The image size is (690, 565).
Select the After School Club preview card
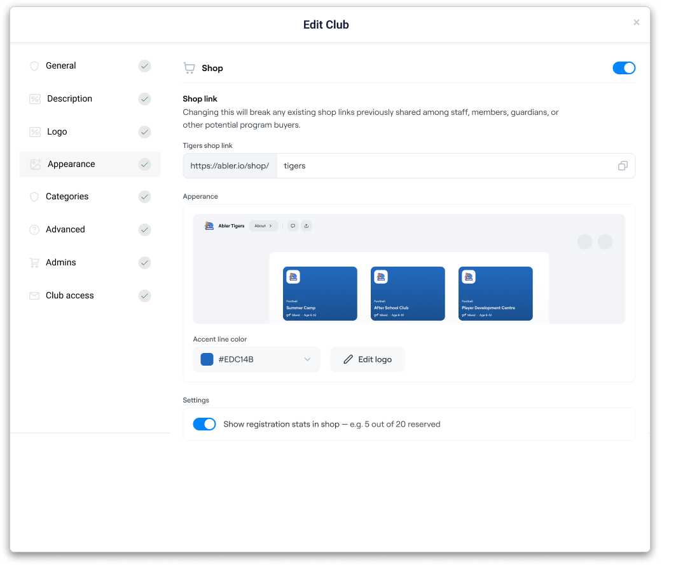click(408, 293)
